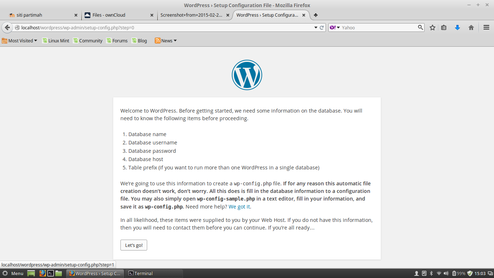Close the Files - ownCloud tab
494x278 pixels.
tap(152, 15)
